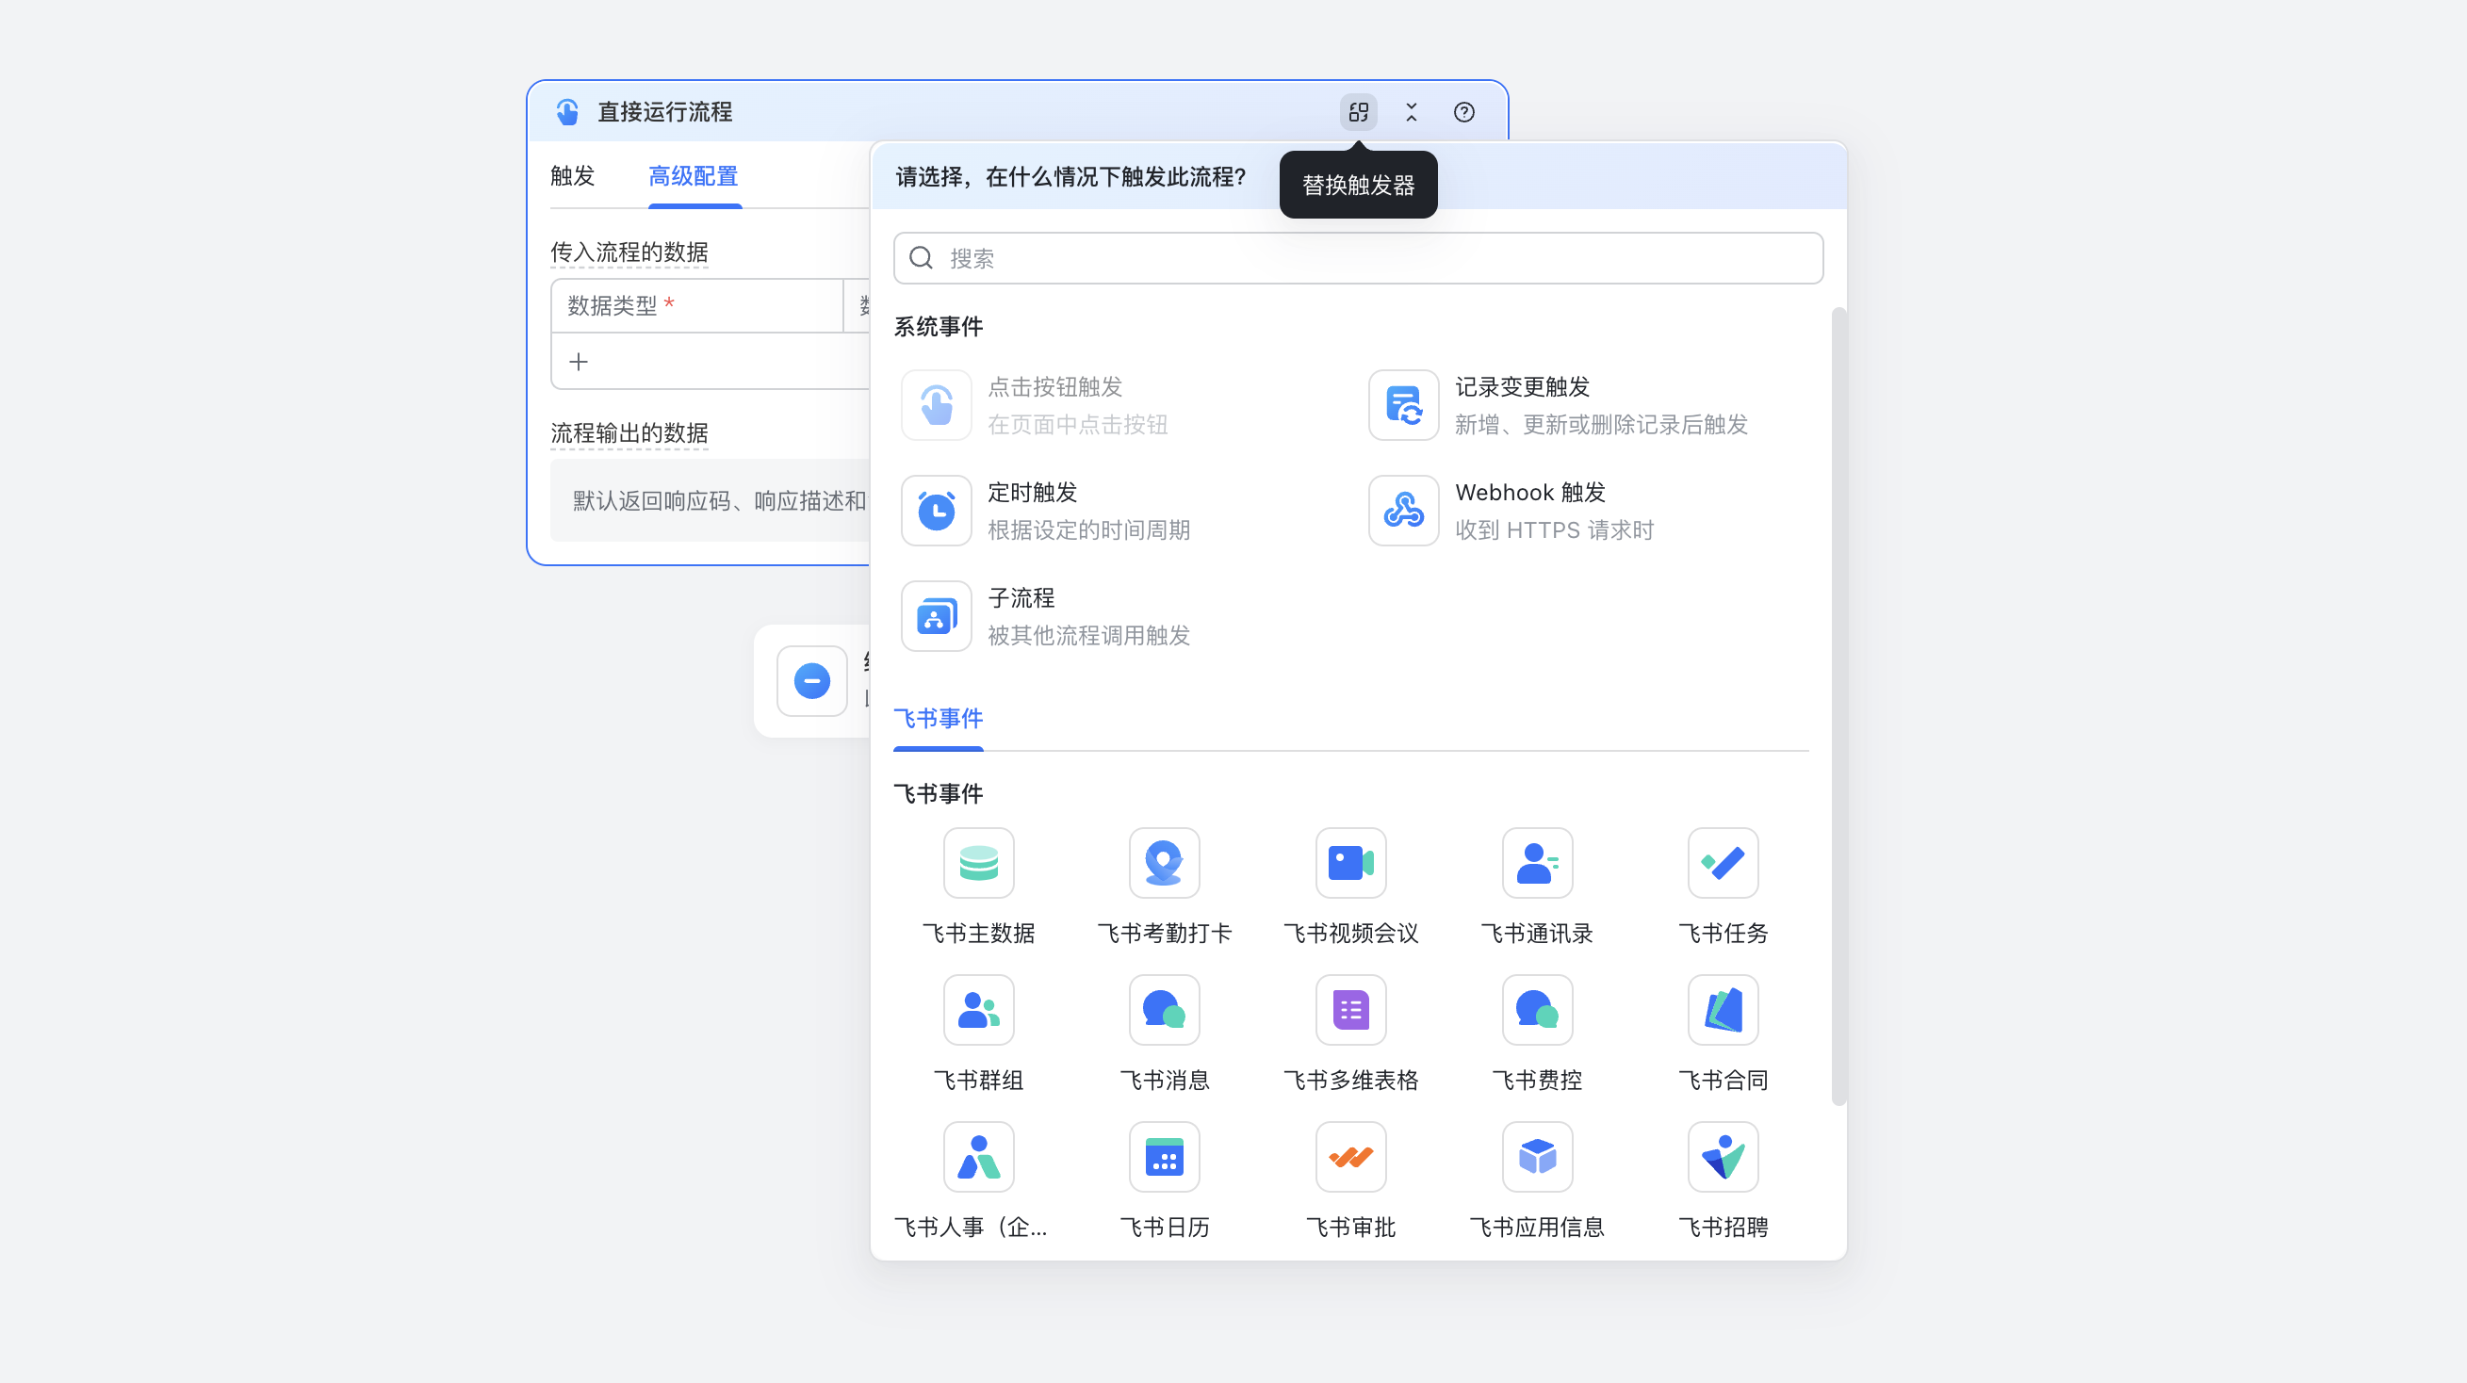Image resolution: width=2467 pixels, height=1383 pixels.
Task: Click the 收到 HTTPS 请求时 description
Action: coord(1554,529)
